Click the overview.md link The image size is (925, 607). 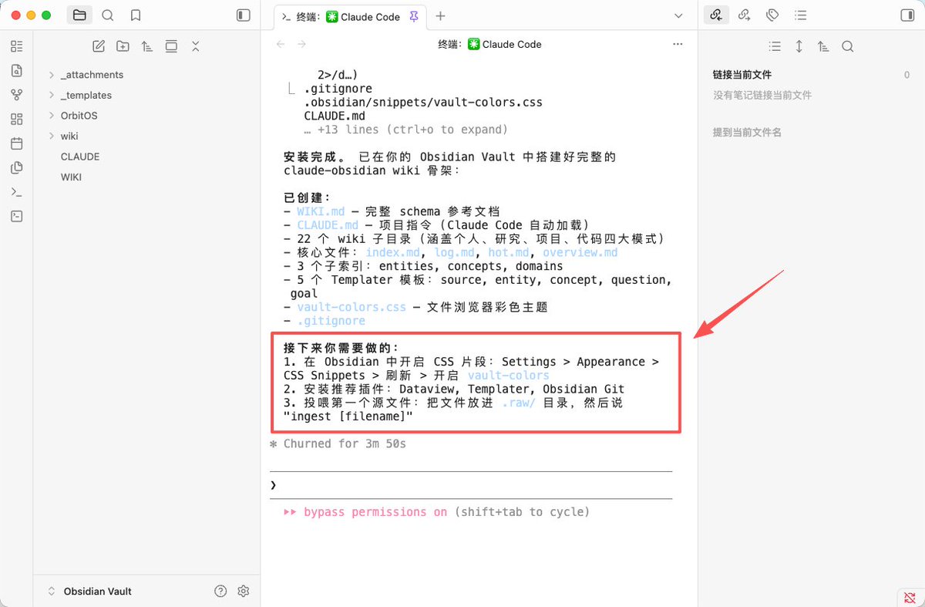tap(580, 253)
